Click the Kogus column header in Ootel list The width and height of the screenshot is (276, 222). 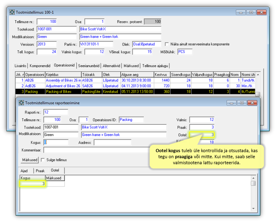[x=32, y=178]
